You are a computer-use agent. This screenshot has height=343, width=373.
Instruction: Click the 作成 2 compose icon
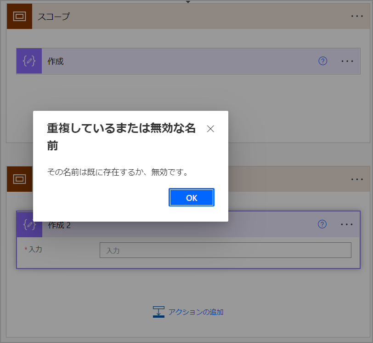point(29,224)
